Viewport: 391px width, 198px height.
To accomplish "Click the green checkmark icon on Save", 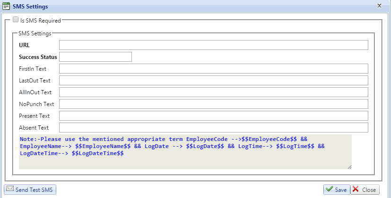I will coord(329,189).
